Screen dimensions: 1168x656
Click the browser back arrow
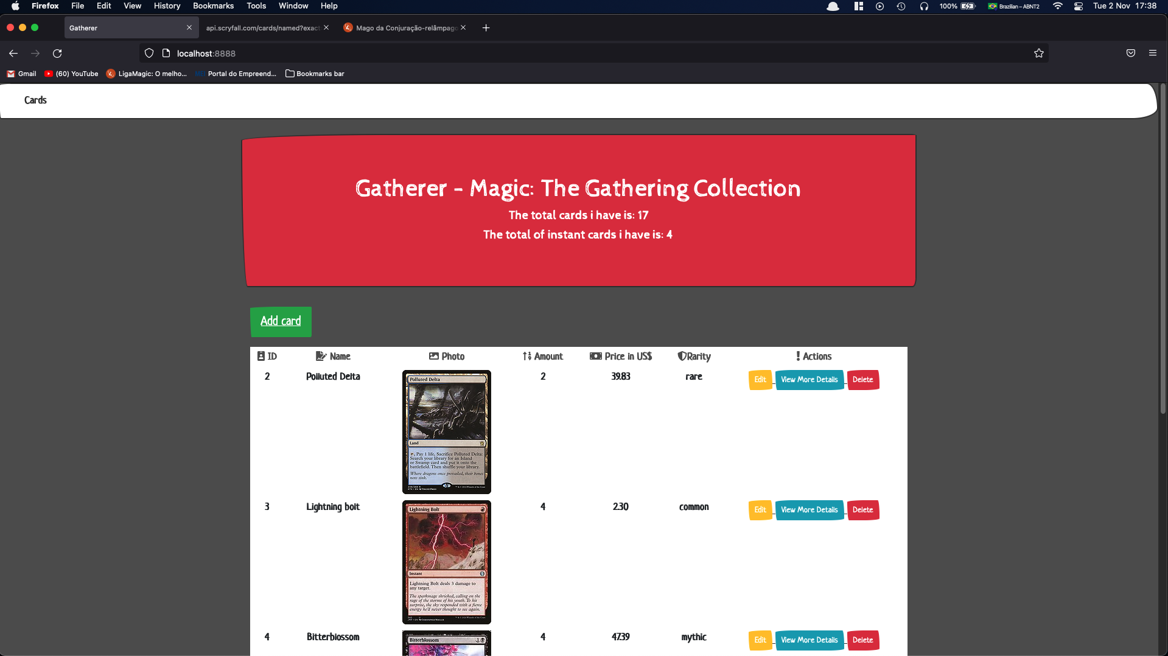13,54
